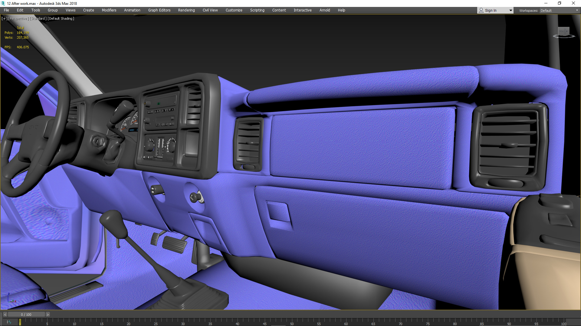The width and height of the screenshot is (581, 326).
Task: Restore down the 3ds Max window
Action: tap(560, 3)
